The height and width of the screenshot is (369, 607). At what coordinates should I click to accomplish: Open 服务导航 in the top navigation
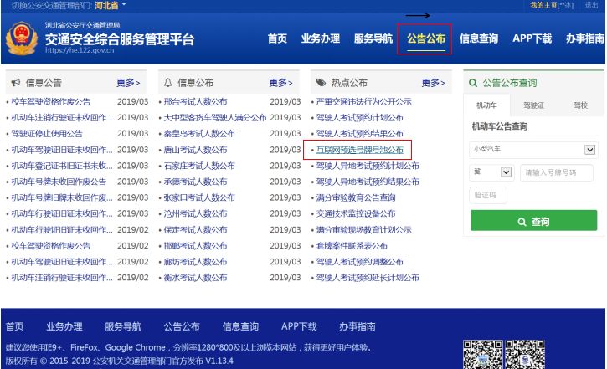(x=373, y=38)
